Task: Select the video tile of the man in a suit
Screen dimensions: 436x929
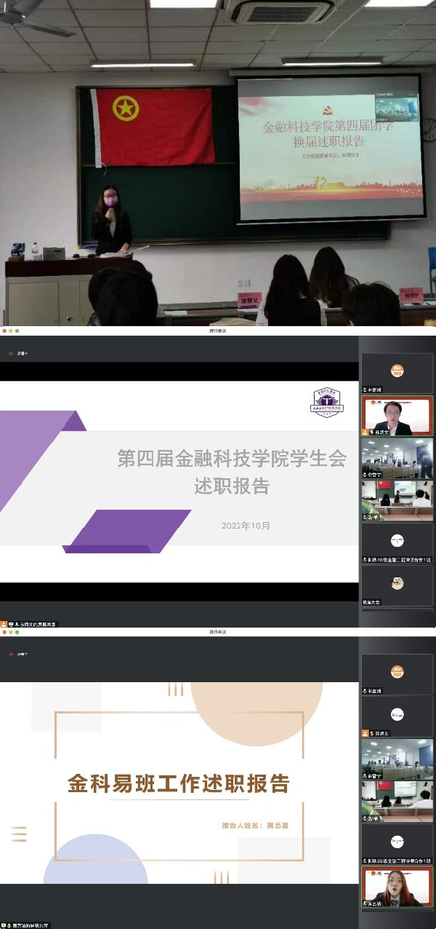Action: (x=397, y=416)
